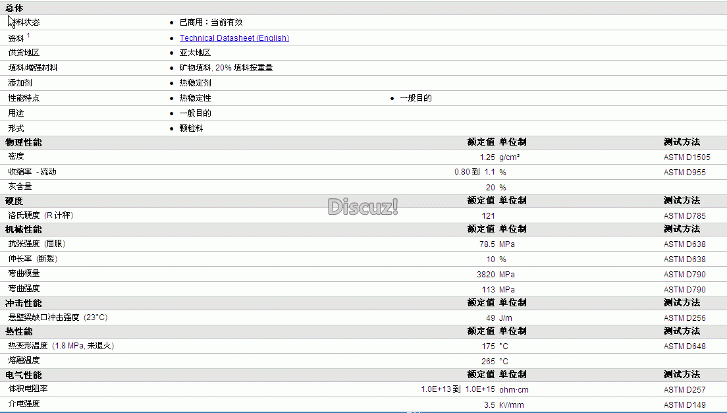
Task: Select the 已商用：当前有效 status text
Action: 211,22
